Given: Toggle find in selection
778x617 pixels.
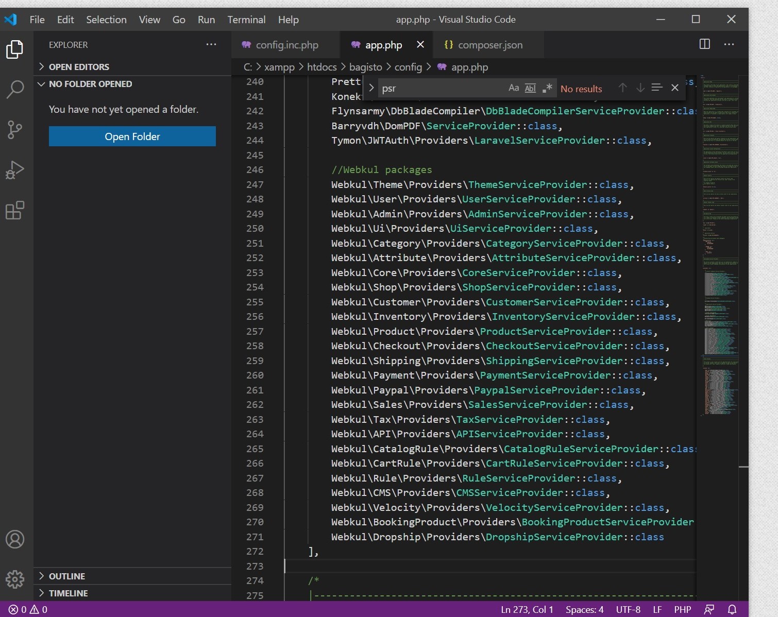Looking at the screenshot, I should (657, 88).
